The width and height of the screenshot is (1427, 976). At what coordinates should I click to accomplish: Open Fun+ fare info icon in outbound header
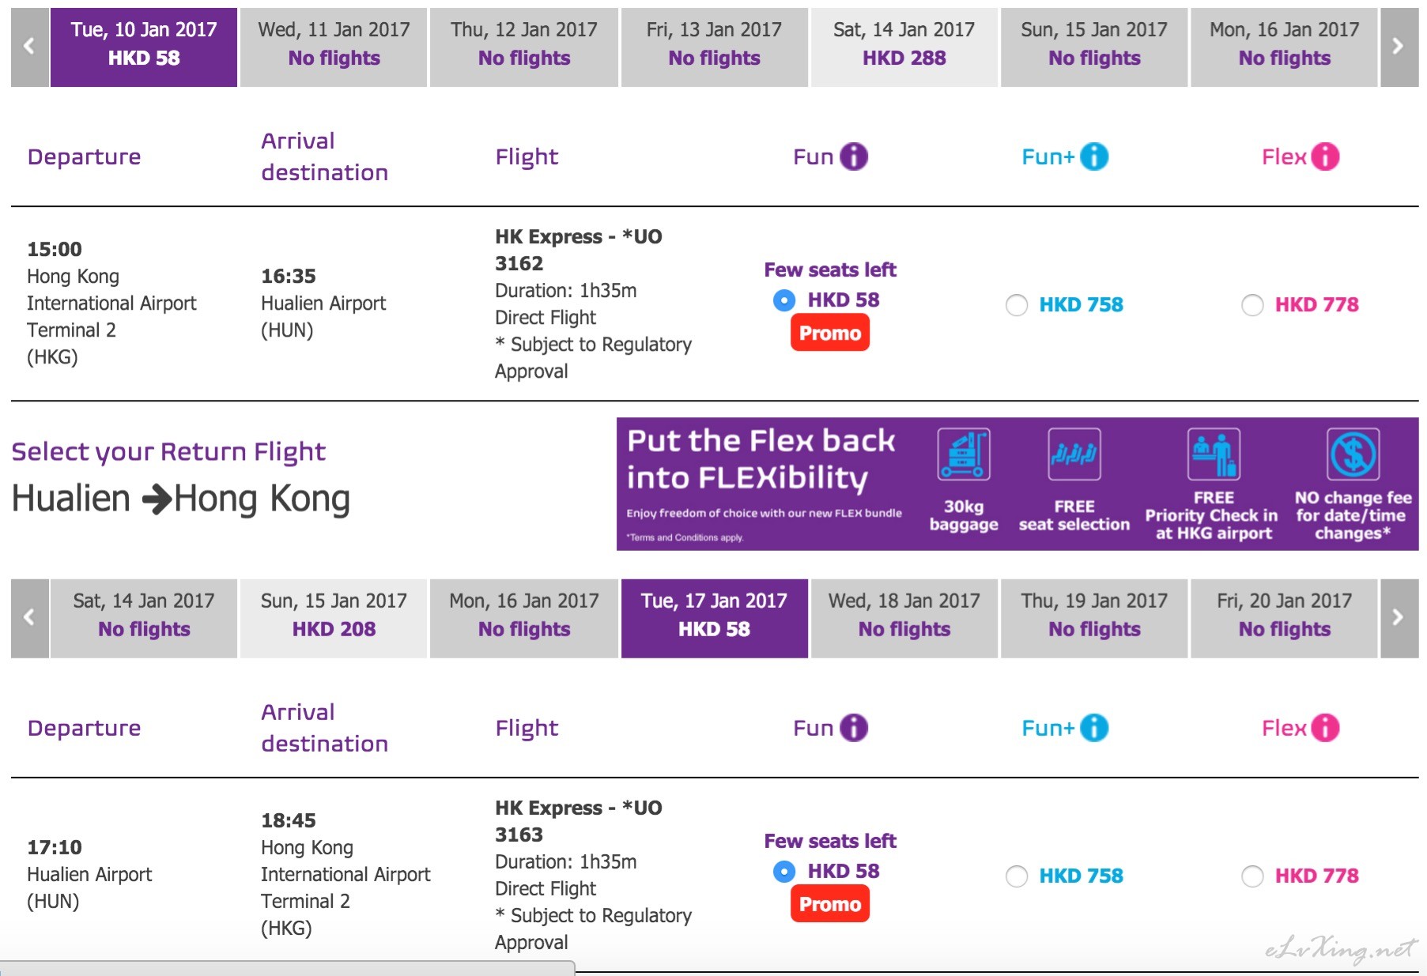(1094, 156)
